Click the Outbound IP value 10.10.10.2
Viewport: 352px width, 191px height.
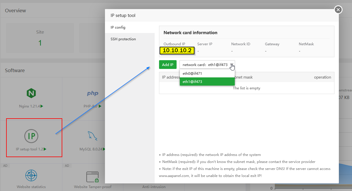pyautogui.click(x=177, y=51)
